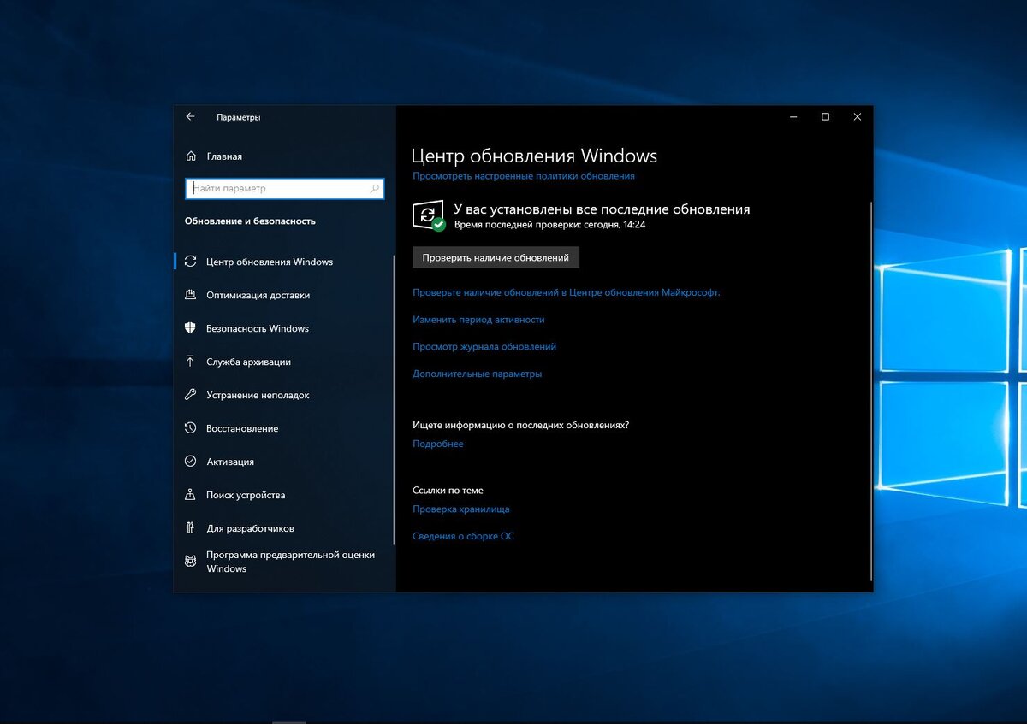Viewport: 1027px width, 724px height.
Task: Maximize the Параметры window
Action: click(x=825, y=117)
